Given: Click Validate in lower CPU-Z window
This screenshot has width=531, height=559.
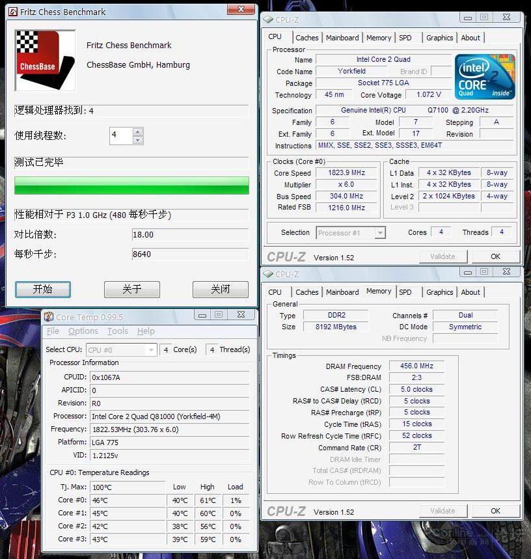Looking at the screenshot, I should (x=442, y=511).
